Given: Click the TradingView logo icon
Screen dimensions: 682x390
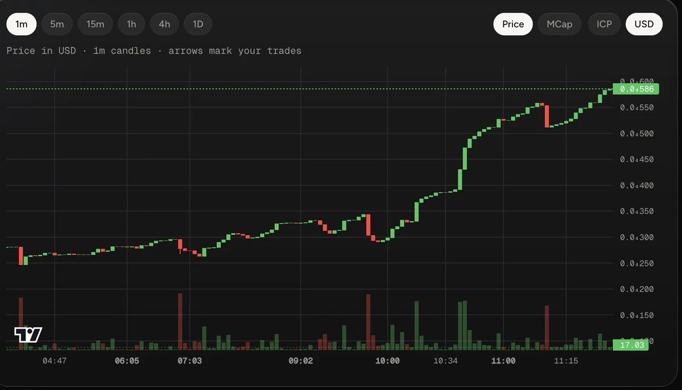Looking at the screenshot, I should pyautogui.click(x=28, y=335).
